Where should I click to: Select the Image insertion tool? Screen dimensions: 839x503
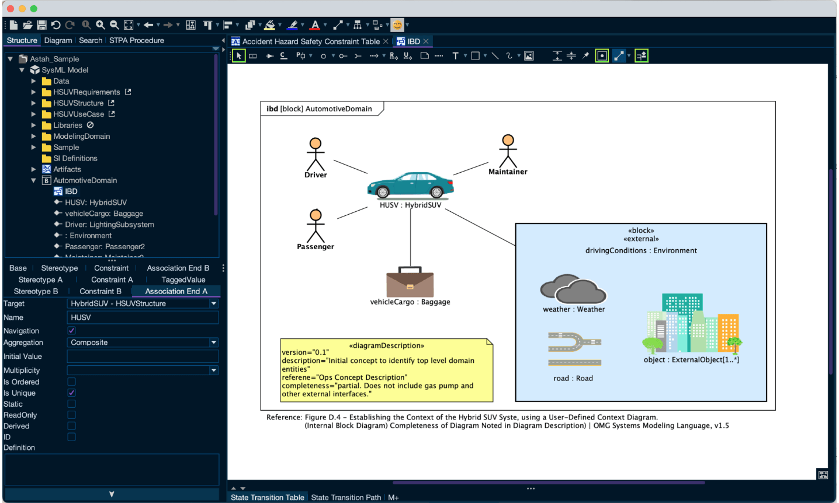[528, 55]
